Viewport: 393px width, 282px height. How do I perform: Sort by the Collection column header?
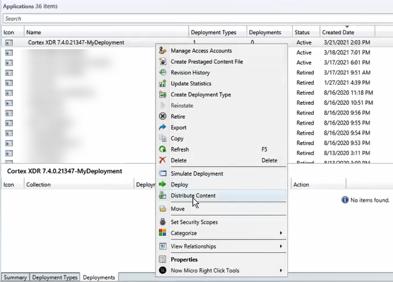pos(79,184)
